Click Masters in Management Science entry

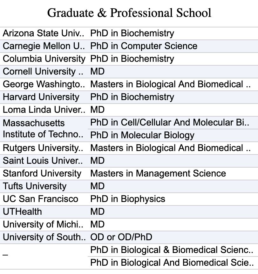point(158,174)
